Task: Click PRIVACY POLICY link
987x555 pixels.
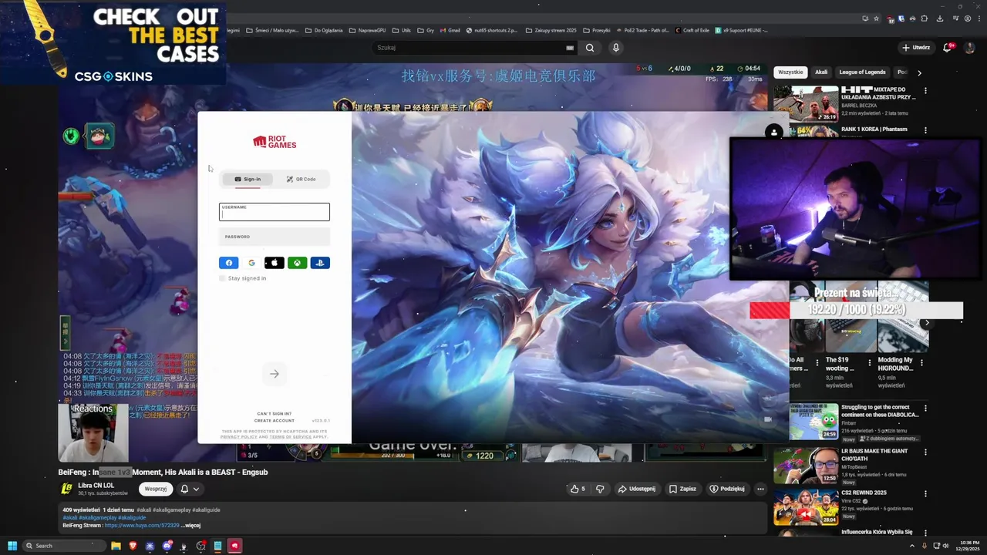Action: [239, 437]
